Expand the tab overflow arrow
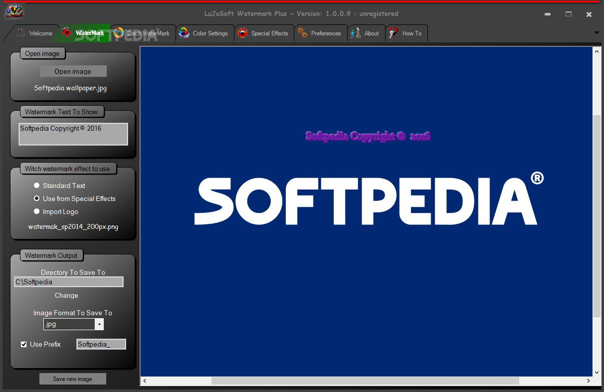 click(x=597, y=33)
